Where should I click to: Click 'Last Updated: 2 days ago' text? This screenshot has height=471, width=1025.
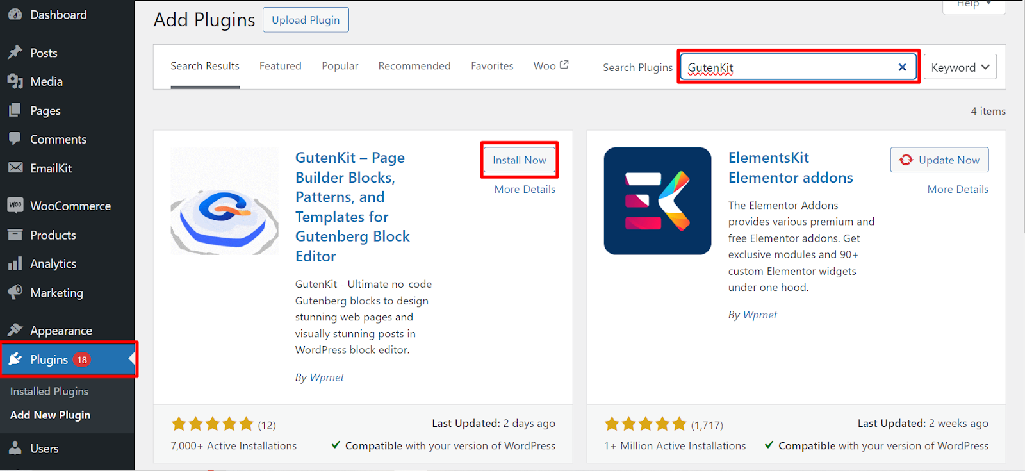(493, 423)
